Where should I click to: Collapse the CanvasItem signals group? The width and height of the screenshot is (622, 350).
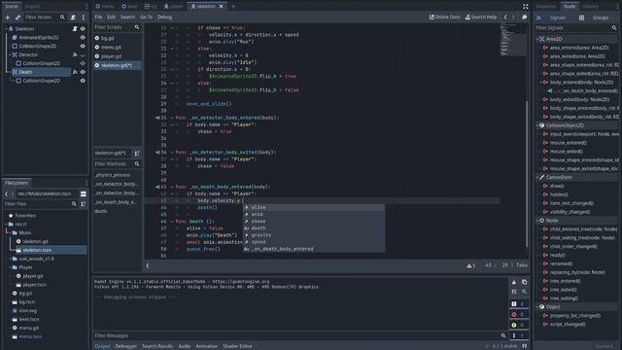[x=537, y=177]
